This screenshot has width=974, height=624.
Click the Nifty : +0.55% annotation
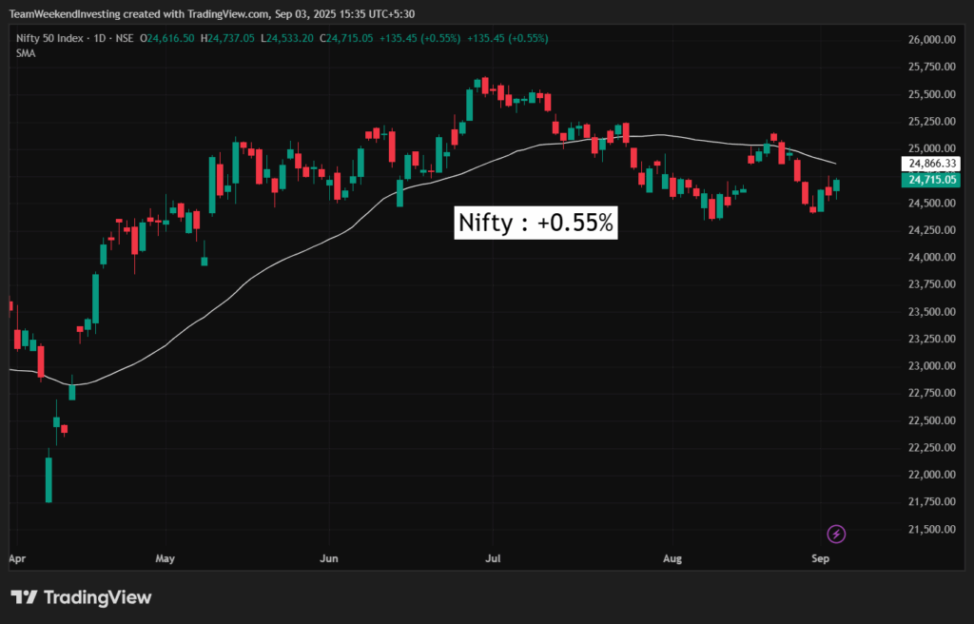(536, 223)
